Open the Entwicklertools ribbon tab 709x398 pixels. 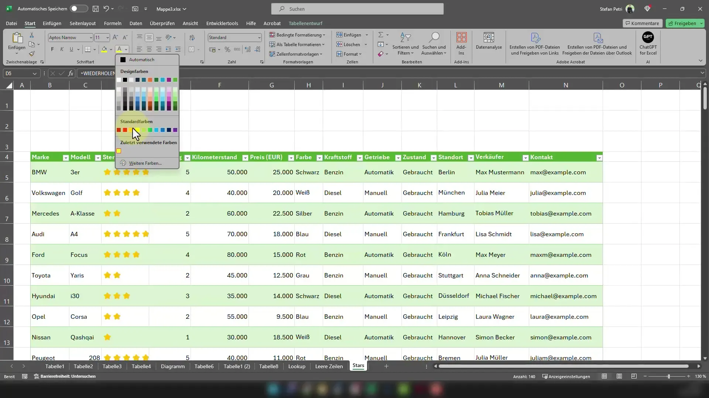[222, 23]
